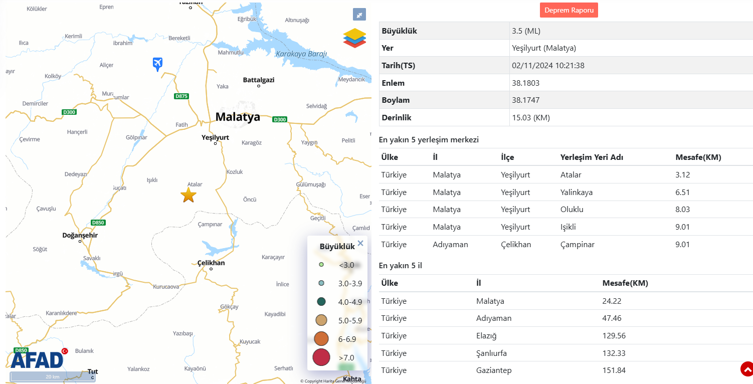Select the Atalar row in settlements table

pos(566,175)
